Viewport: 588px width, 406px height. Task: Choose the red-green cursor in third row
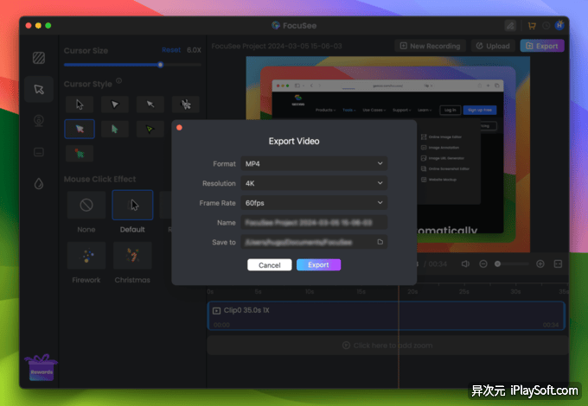point(80,154)
